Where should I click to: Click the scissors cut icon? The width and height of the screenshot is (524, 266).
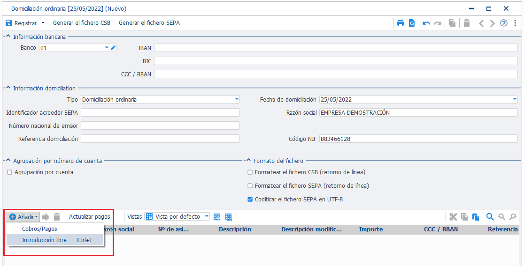point(453,217)
